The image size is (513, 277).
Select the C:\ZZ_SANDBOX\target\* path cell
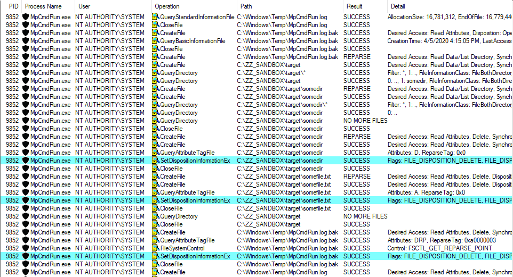[x=271, y=73]
